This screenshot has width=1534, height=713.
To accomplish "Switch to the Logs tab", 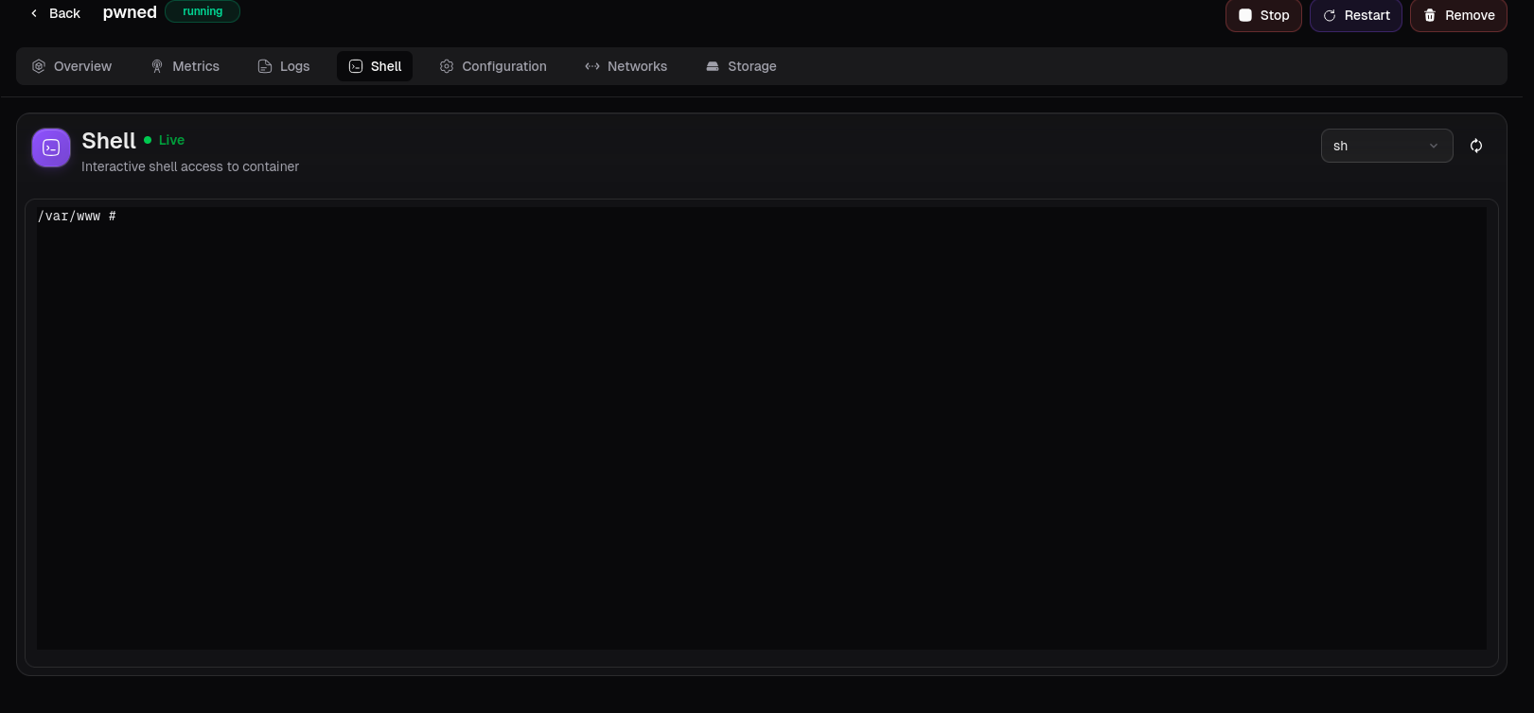I will [x=284, y=66].
